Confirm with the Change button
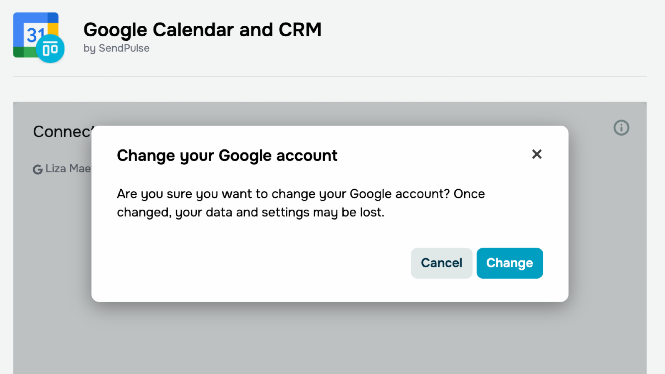 (x=509, y=263)
